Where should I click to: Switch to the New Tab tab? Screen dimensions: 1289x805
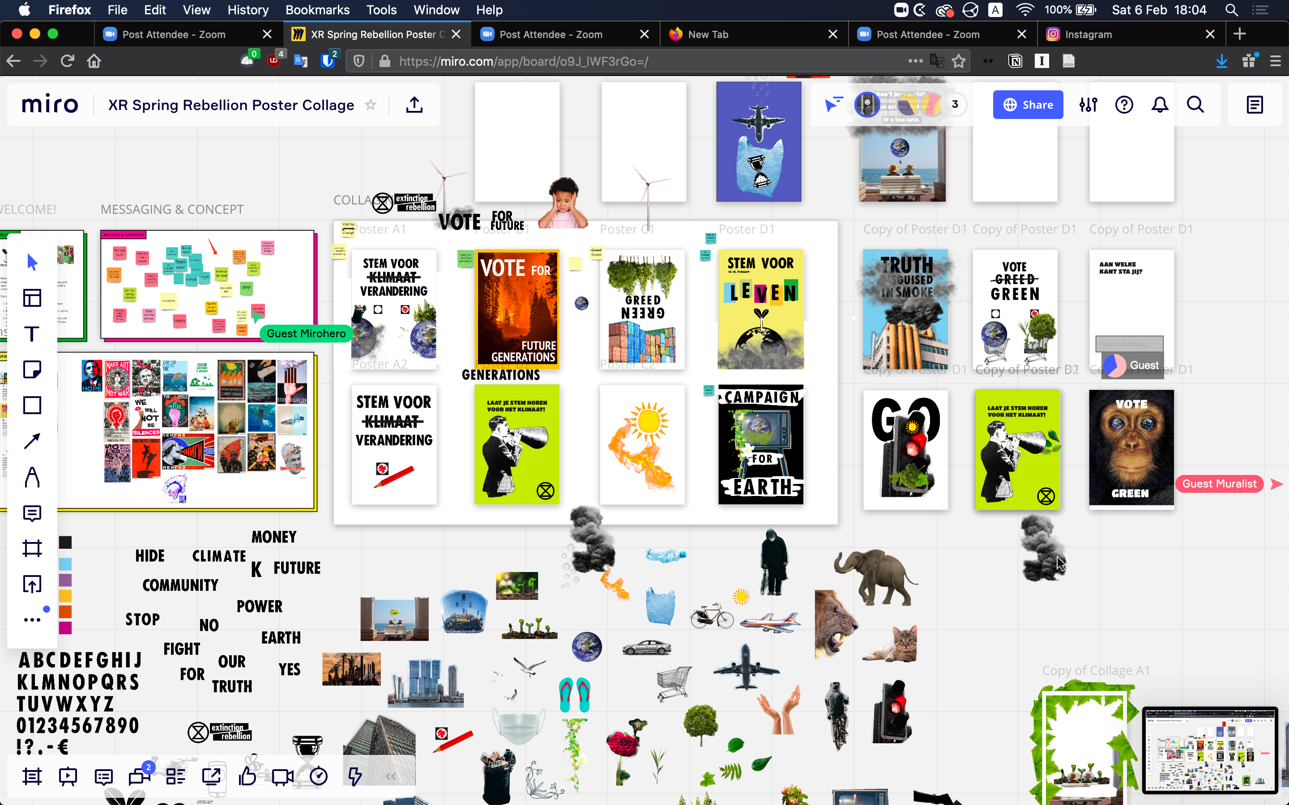754,34
